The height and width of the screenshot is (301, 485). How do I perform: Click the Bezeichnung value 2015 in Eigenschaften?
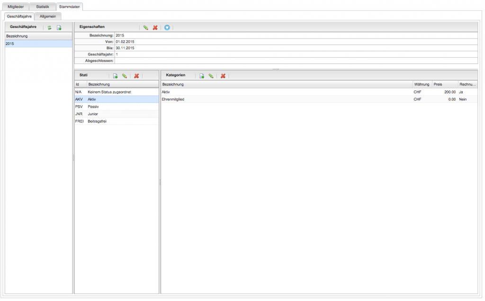(120, 35)
